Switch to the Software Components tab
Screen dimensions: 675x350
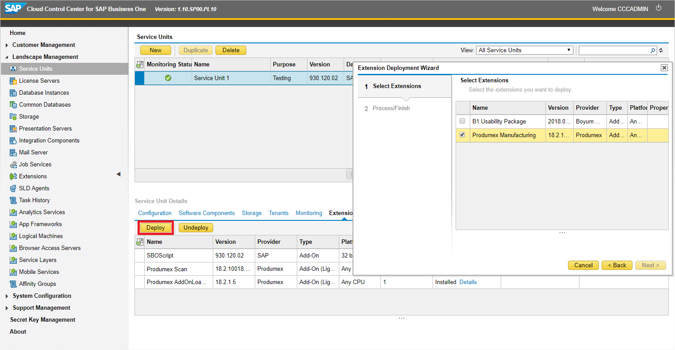(x=207, y=213)
